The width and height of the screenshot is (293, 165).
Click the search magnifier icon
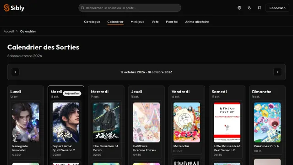[x=82, y=8]
